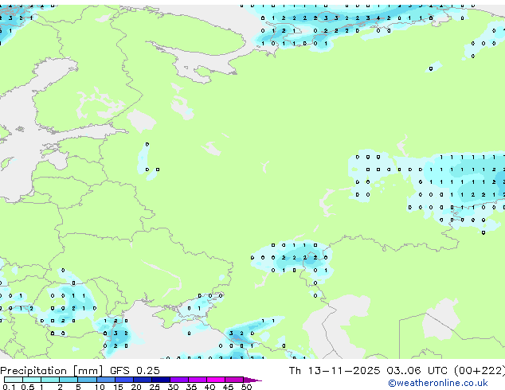
Task: Click the '25' legend label
Action: (155, 387)
